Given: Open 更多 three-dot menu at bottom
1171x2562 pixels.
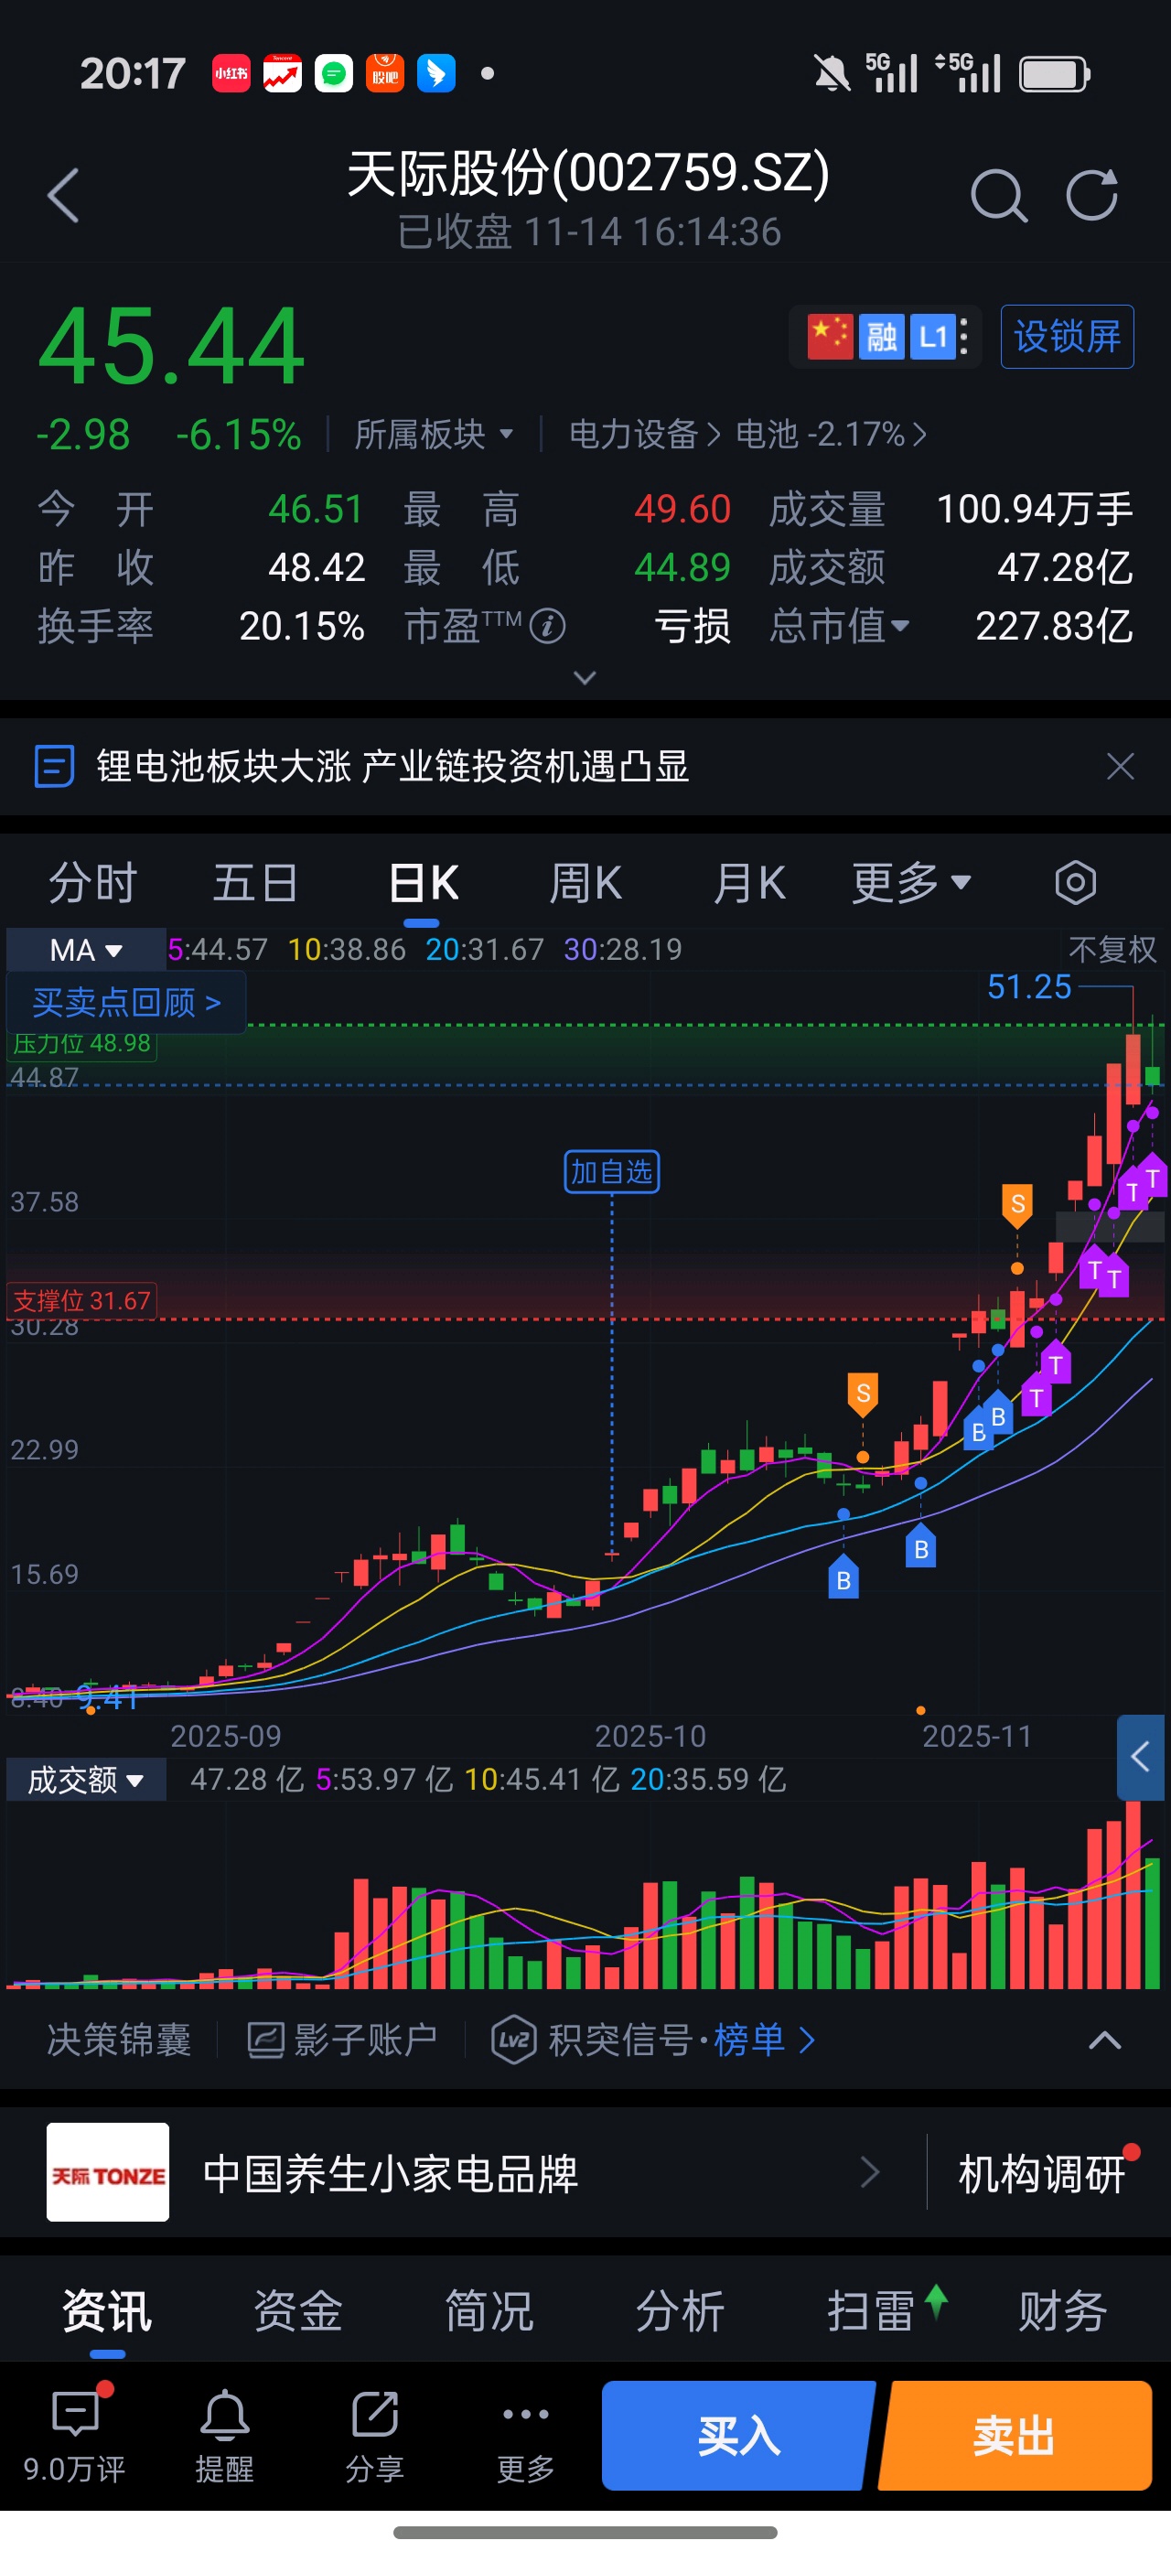Looking at the screenshot, I should (526, 2436).
